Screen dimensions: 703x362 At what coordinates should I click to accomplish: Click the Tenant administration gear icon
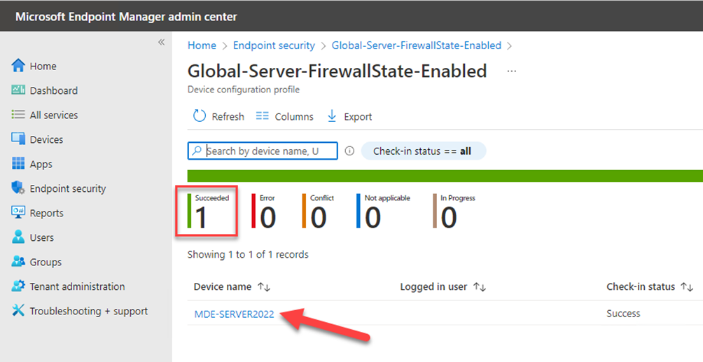[x=18, y=286]
